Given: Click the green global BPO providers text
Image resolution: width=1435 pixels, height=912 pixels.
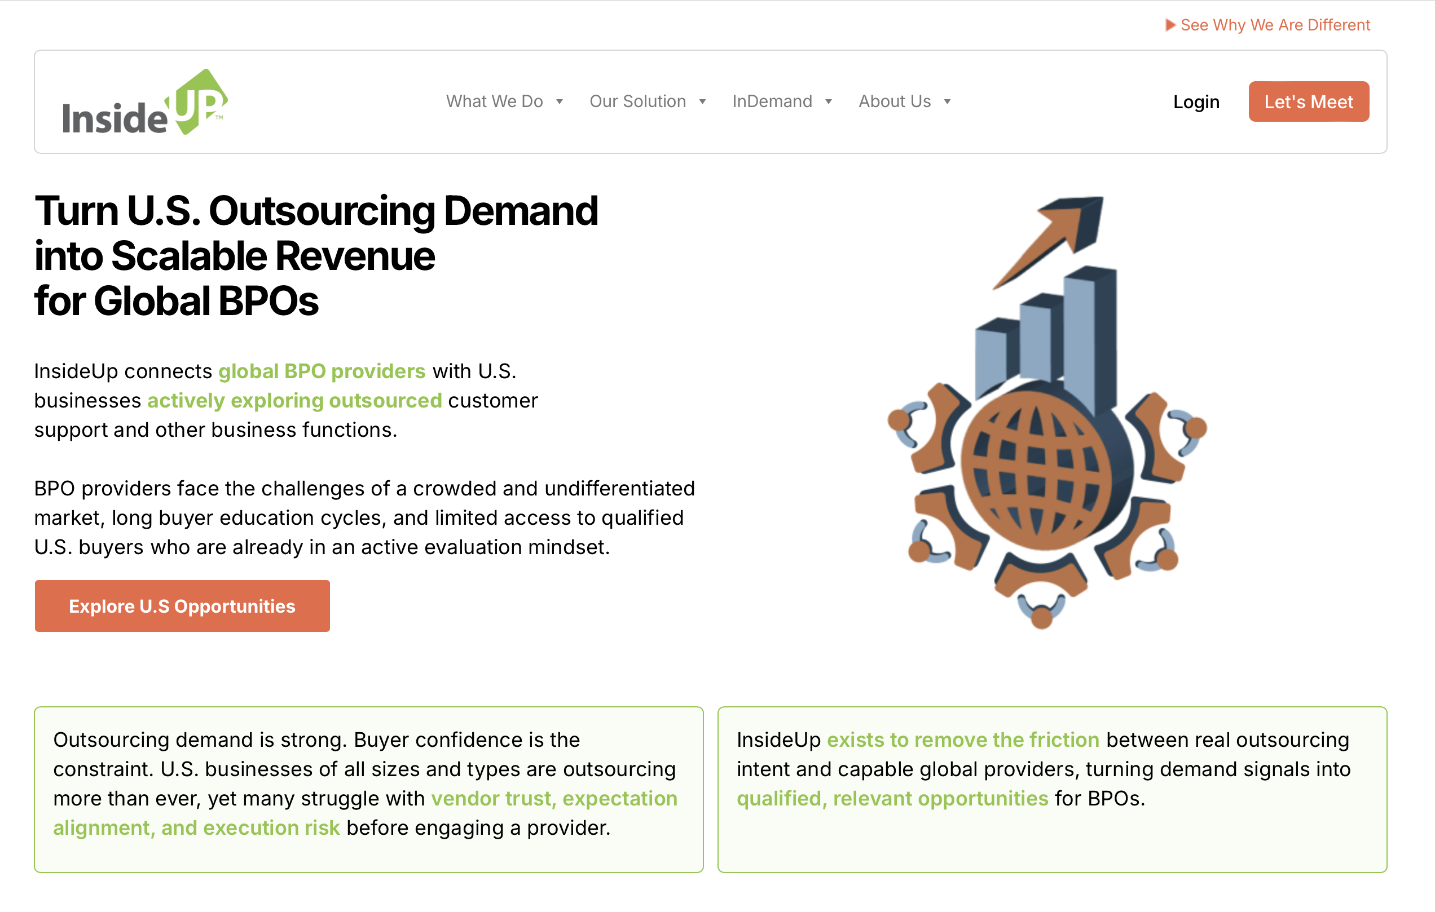Looking at the screenshot, I should coord(322,371).
